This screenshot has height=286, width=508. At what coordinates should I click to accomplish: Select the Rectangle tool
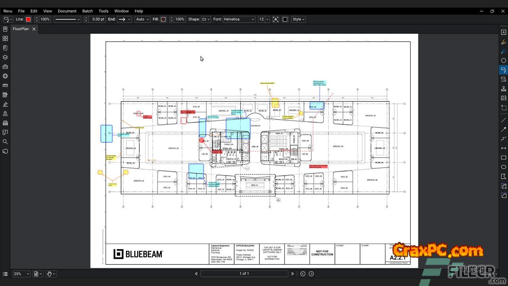pos(504,158)
